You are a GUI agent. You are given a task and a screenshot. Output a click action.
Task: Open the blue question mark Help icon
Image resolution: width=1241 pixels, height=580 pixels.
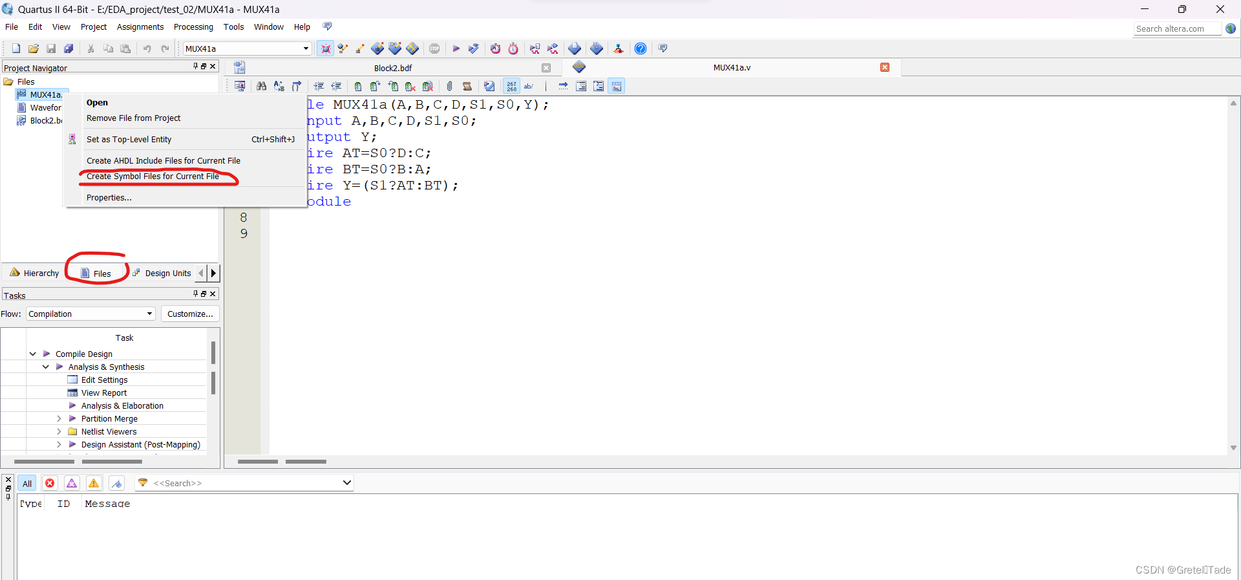click(x=641, y=48)
